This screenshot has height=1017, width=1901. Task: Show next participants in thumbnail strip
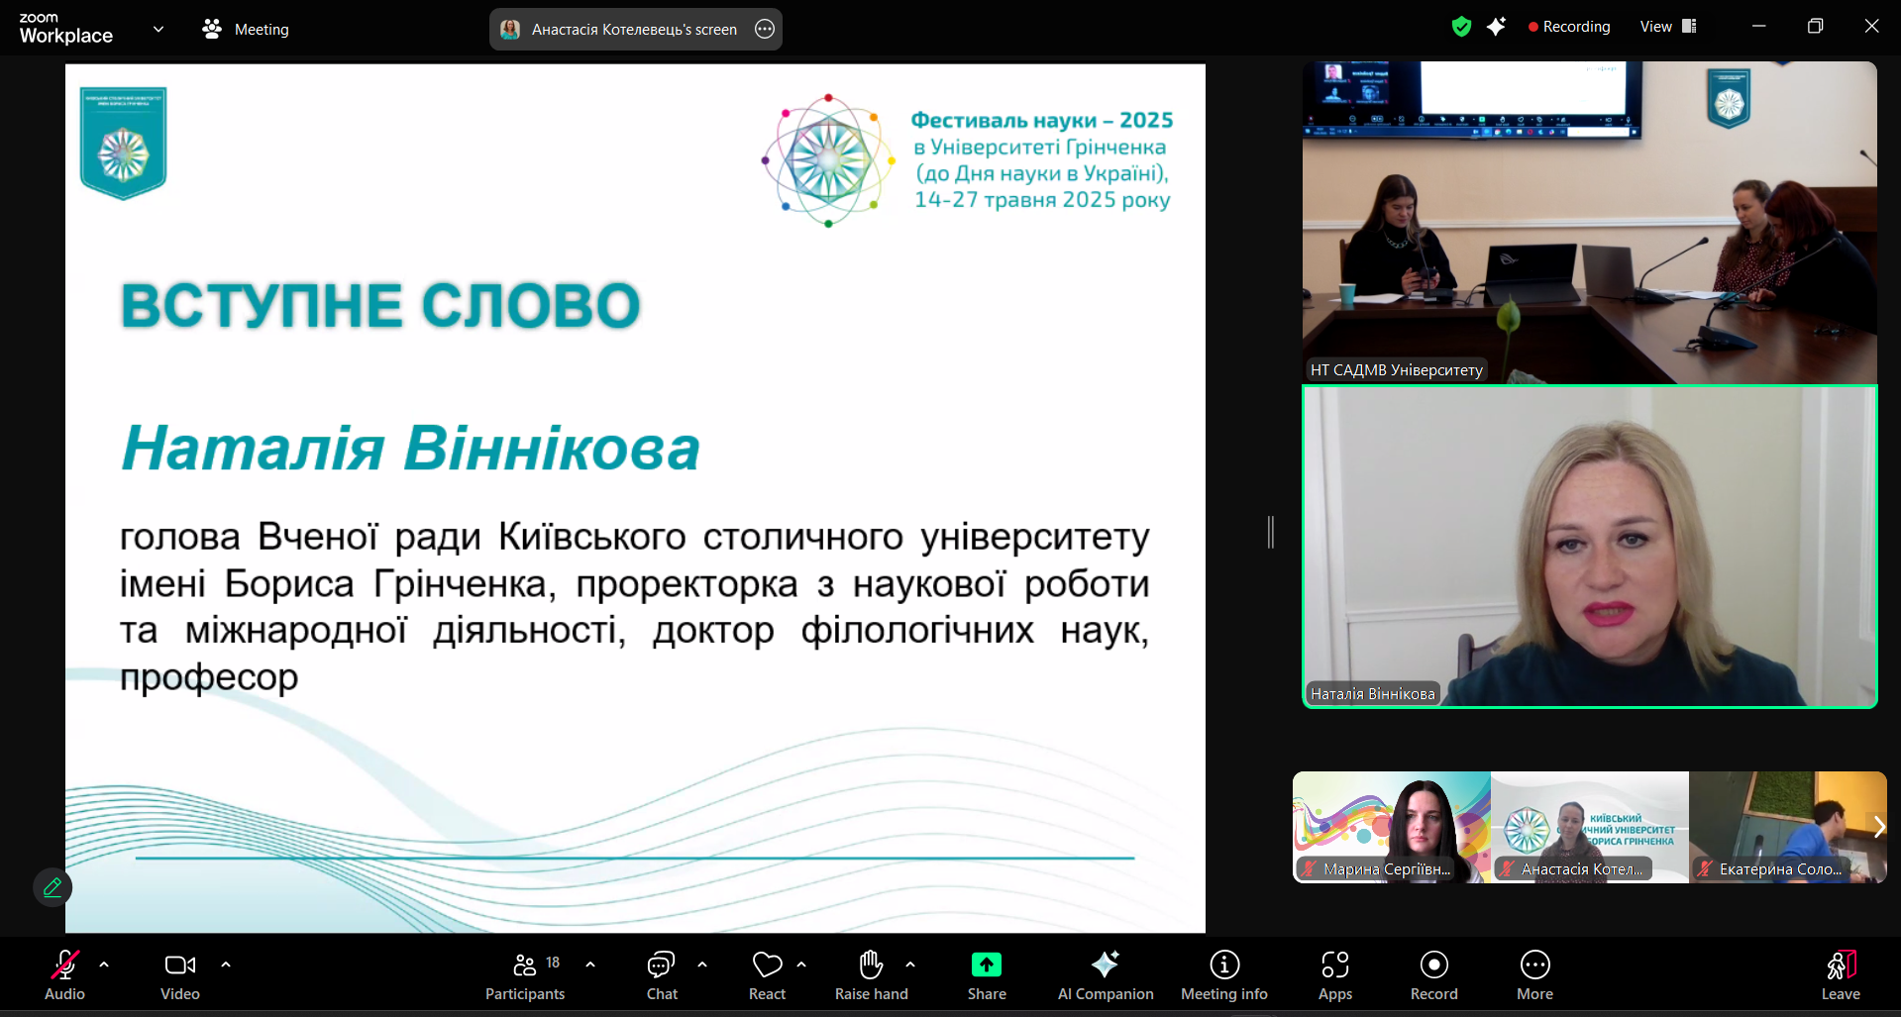pyautogui.click(x=1878, y=827)
